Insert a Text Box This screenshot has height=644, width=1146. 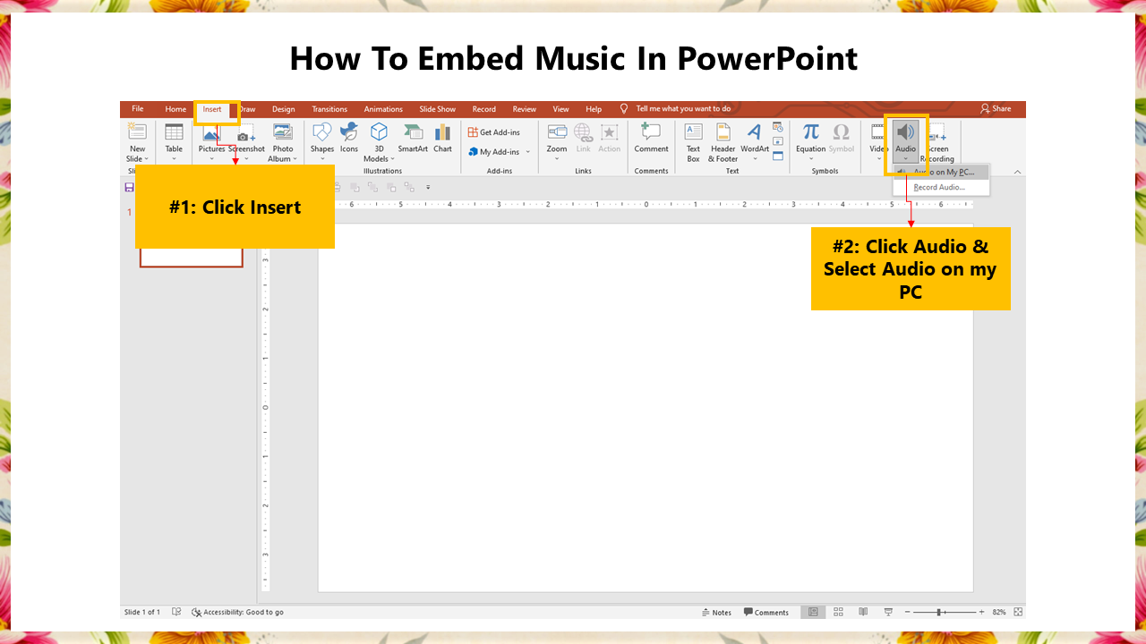tap(693, 142)
